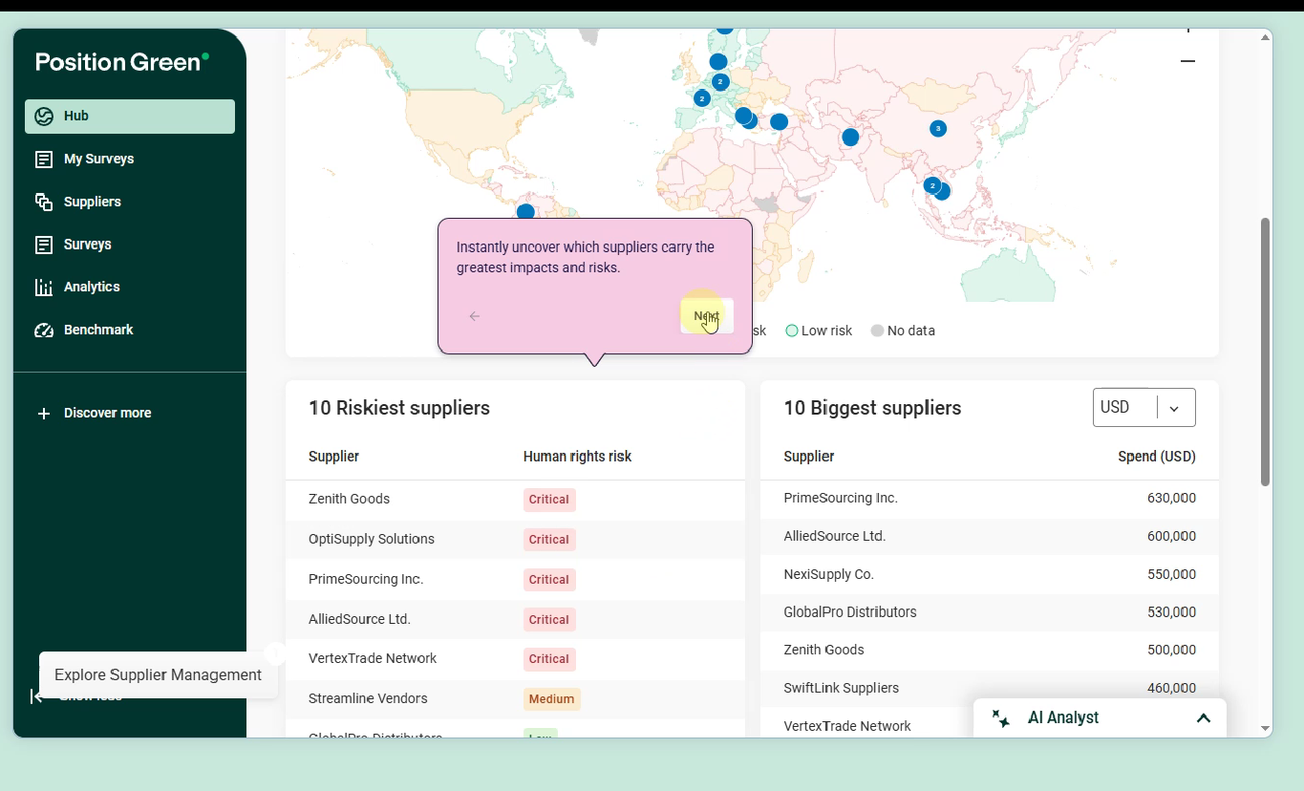Click the Low risk legend circle
Image resolution: width=1304 pixels, height=791 pixels.
792,331
